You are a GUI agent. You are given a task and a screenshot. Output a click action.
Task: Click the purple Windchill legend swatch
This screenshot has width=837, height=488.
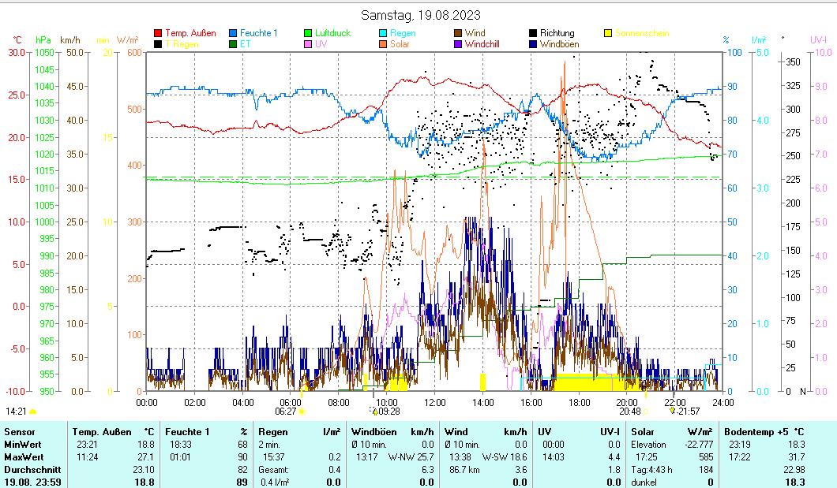point(458,44)
